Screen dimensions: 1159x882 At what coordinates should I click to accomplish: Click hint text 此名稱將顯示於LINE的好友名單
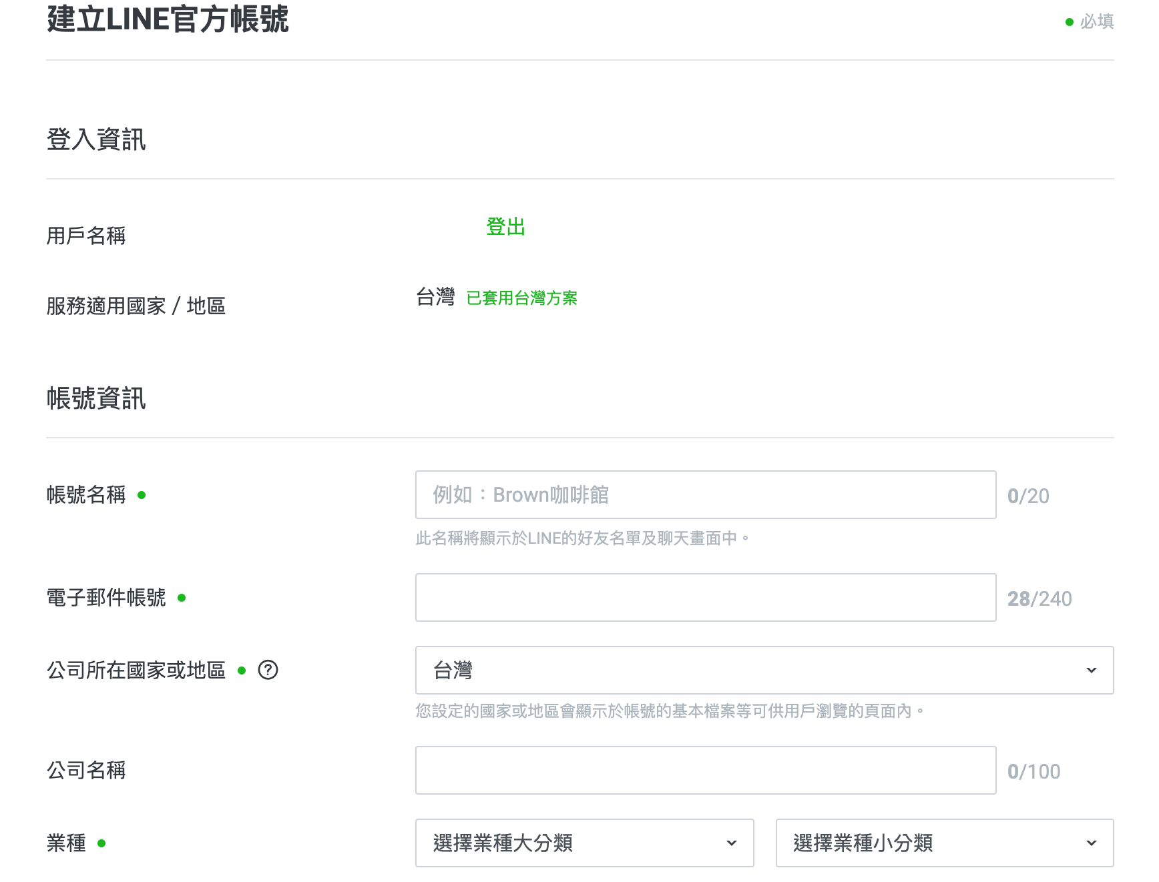pyautogui.click(x=582, y=538)
